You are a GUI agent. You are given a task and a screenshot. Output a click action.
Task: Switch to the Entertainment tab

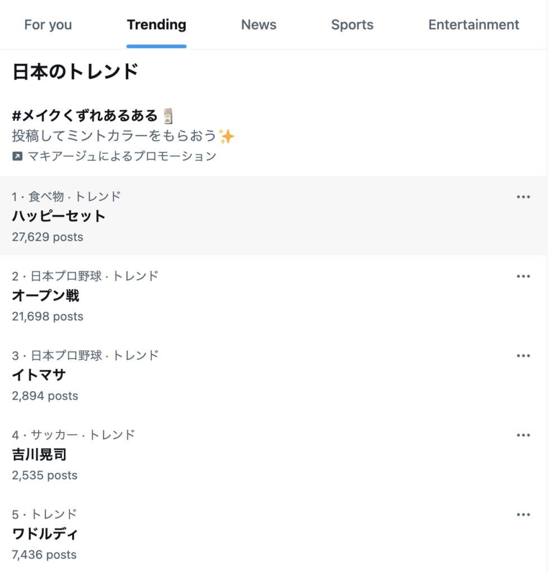click(x=473, y=25)
